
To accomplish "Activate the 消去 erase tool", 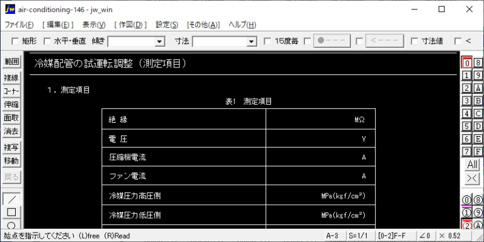I will (11, 132).
